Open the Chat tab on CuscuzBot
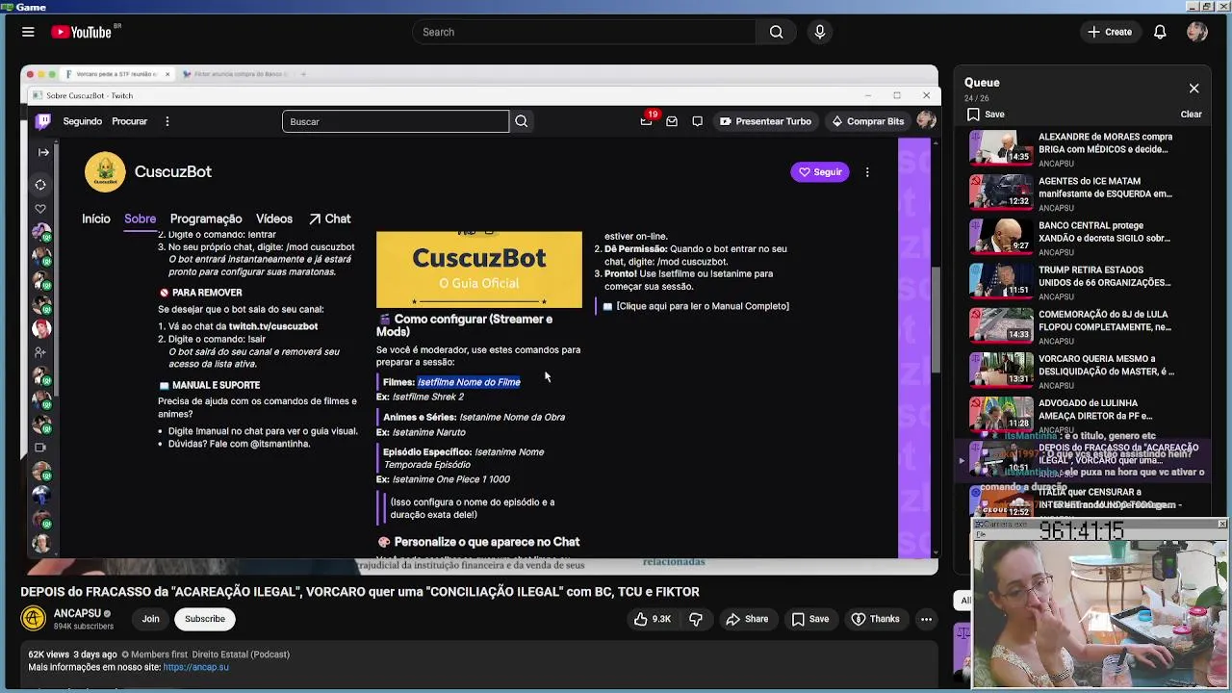Image resolution: width=1232 pixels, height=693 pixels. click(330, 219)
